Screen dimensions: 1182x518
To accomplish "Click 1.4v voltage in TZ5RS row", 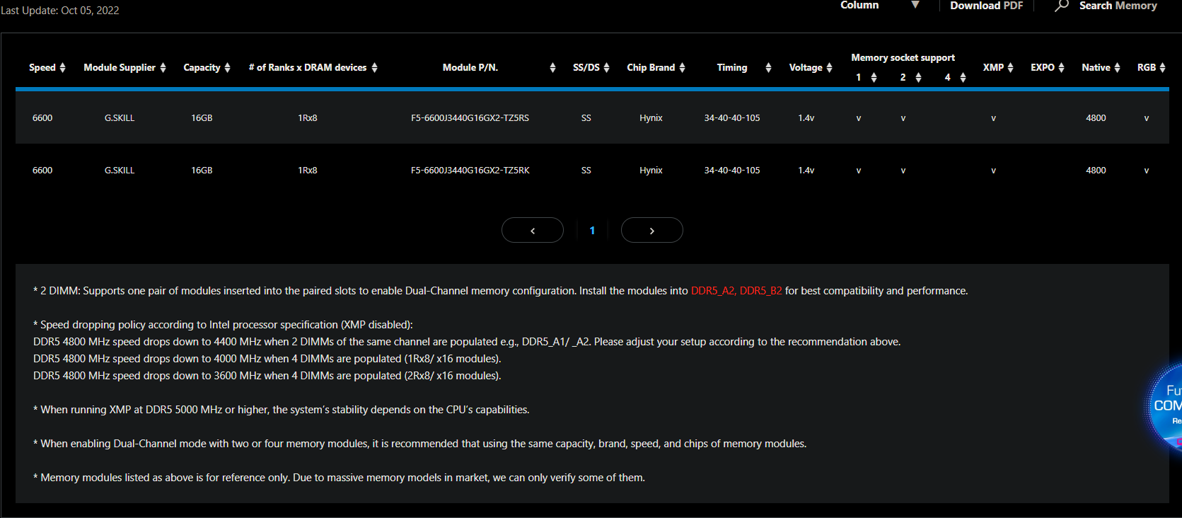I will 806,118.
